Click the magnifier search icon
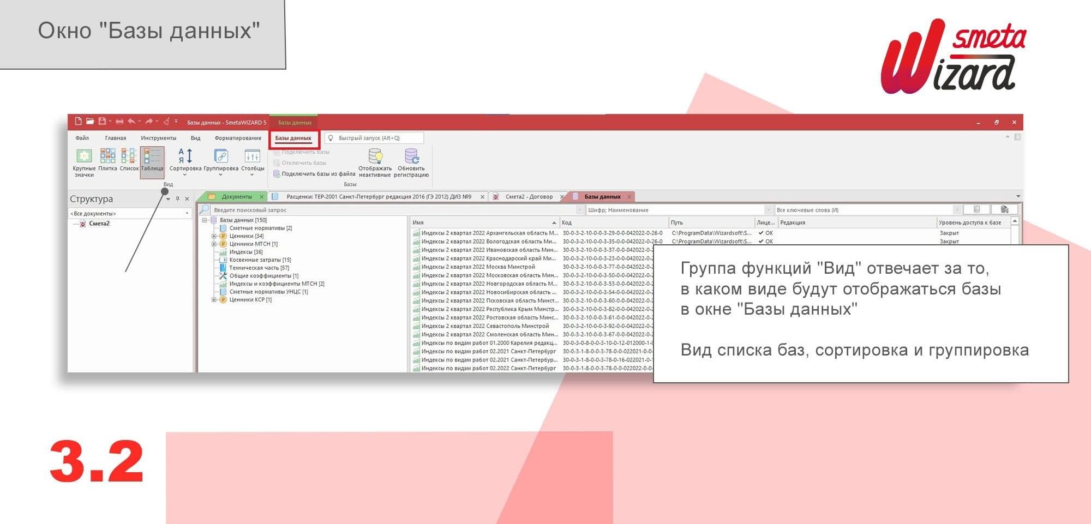Screen dimensions: 1091x524 pos(204,210)
